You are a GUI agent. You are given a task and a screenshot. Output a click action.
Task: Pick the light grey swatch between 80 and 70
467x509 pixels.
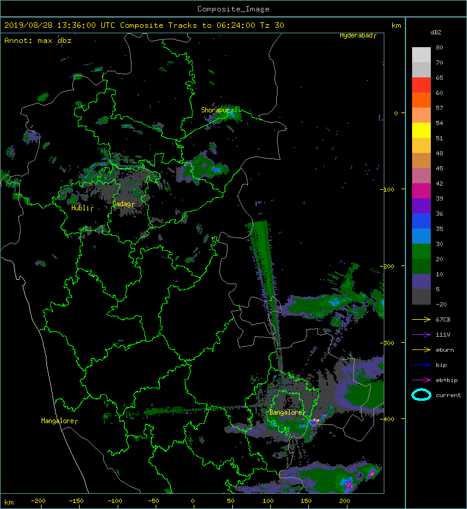point(421,55)
